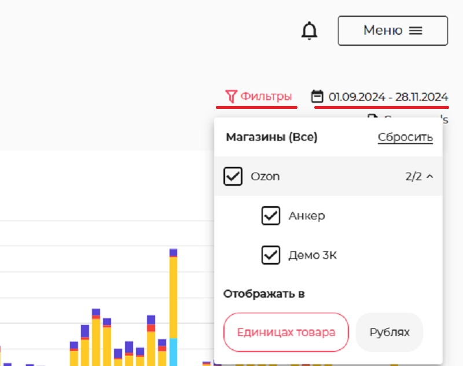Viewport: 463px width, 366px height.
Task: Click the calendar icon beside the date range
Action: point(317,96)
